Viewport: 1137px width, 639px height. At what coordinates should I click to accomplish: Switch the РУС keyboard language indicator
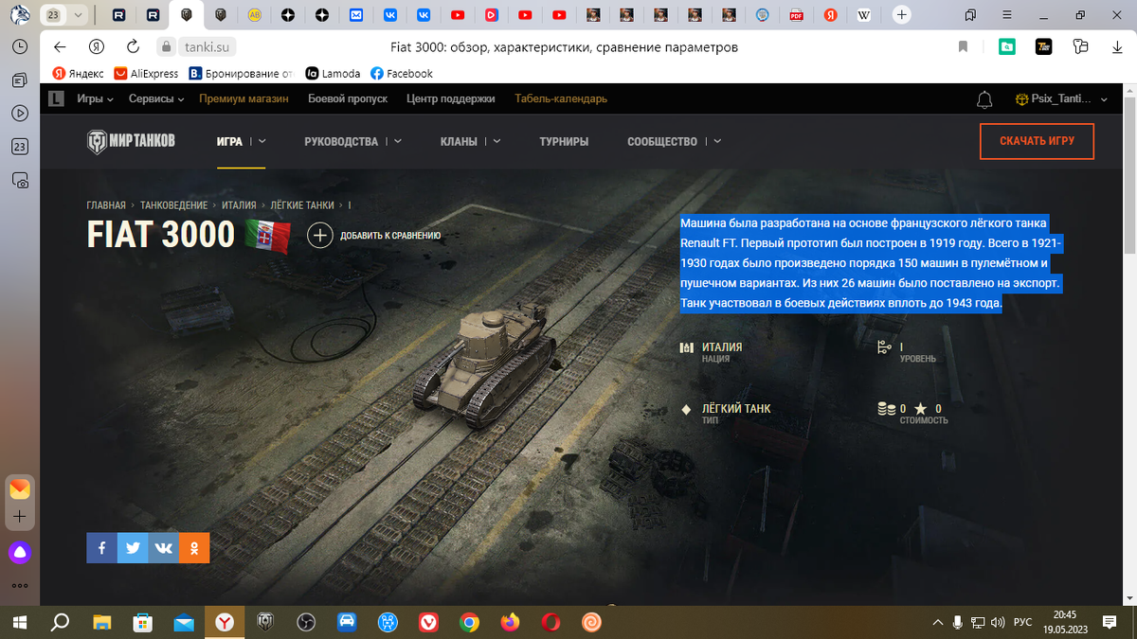pos(1022,622)
